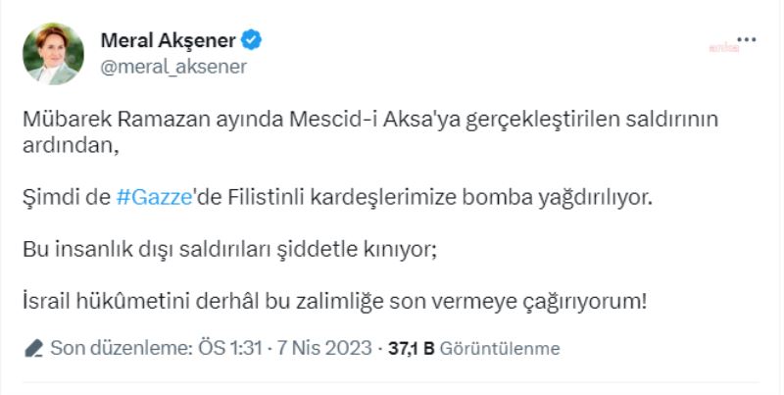Click the ÖS 1:31 timestamp
Viewport: 784px width, 395px height.
[216, 348]
